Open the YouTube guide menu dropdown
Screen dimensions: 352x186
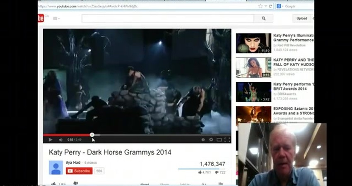(56, 19)
